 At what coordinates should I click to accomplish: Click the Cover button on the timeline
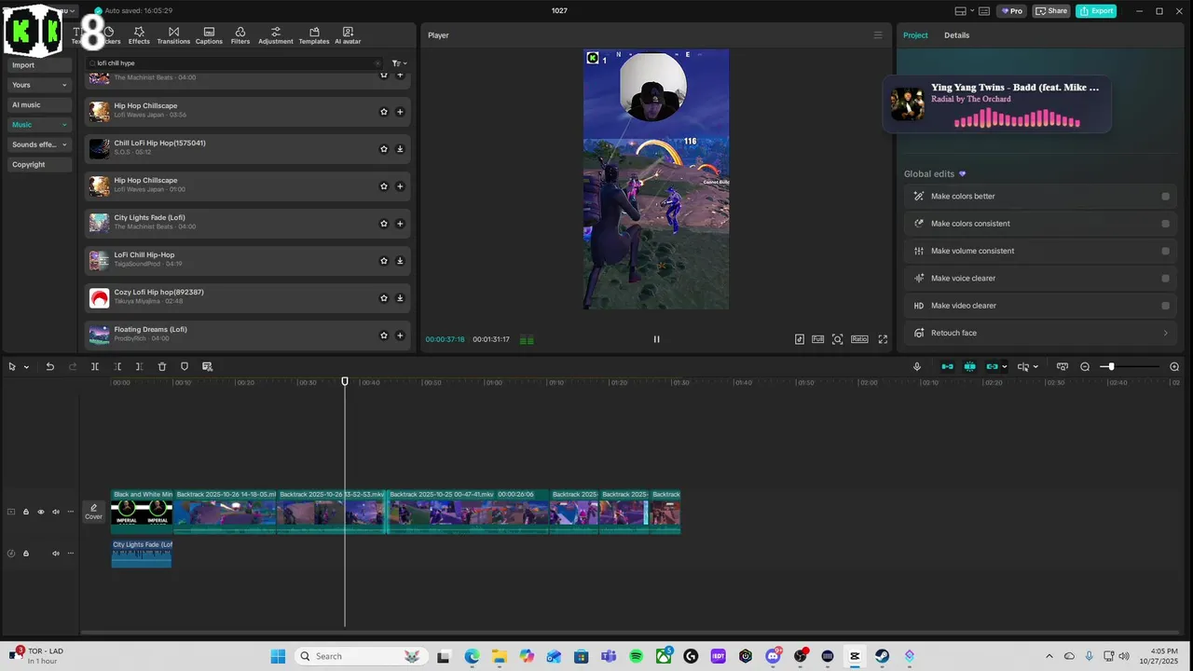pyautogui.click(x=93, y=512)
